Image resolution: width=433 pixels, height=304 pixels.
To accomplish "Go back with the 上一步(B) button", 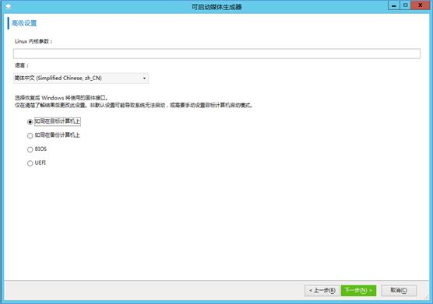I will [x=322, y=291].
